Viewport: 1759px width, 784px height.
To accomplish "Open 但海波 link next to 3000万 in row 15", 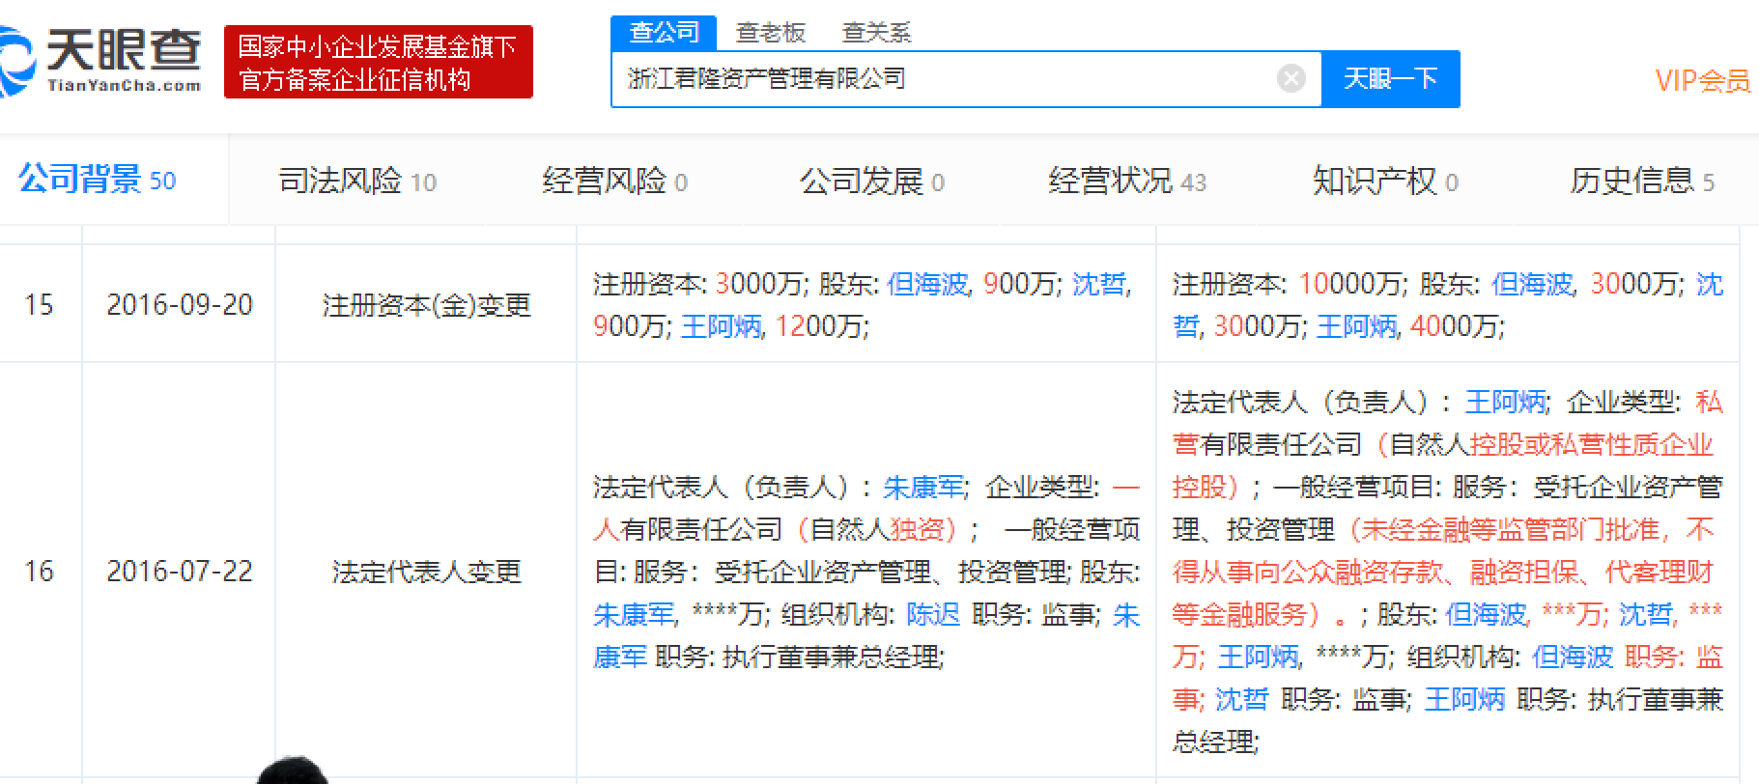I will (x=1532, y=284).
